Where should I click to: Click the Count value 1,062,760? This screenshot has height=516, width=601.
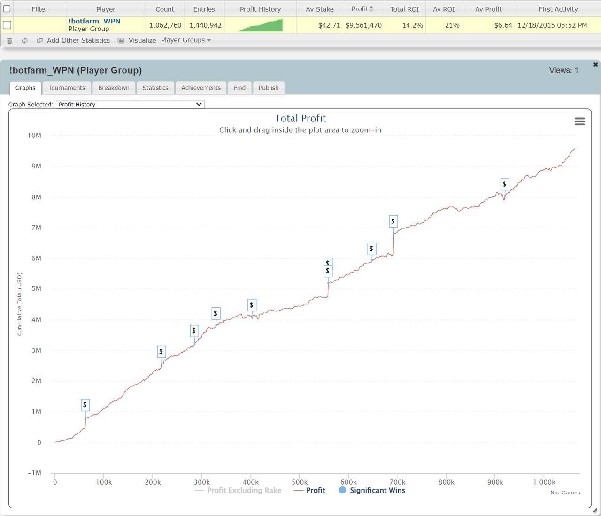click(165, 25)
